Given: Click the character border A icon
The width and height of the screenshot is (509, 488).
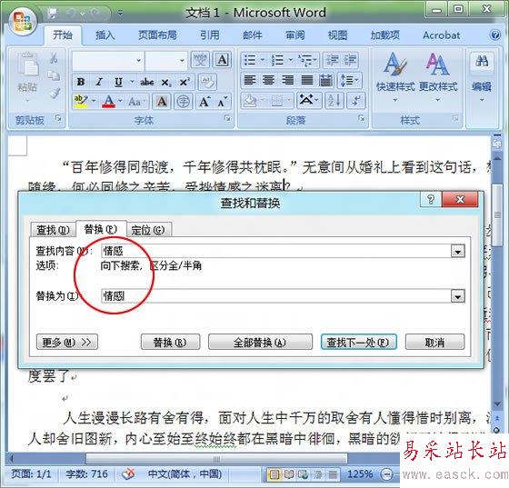Looking at the screenshot, I should [222, 60].
